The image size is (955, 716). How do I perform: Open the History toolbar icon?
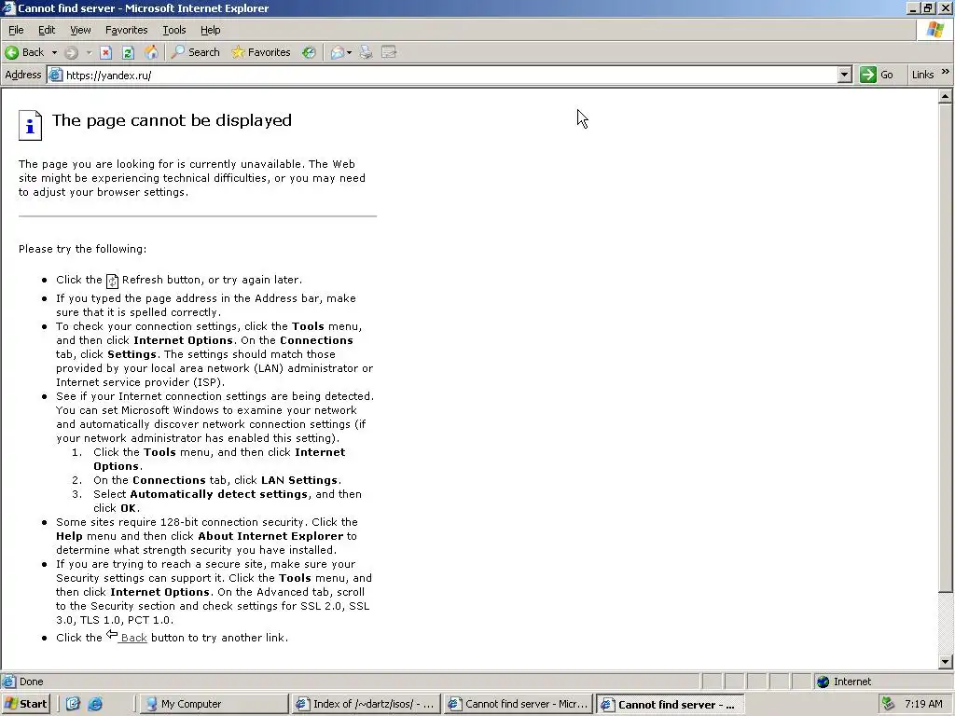tap(309, 52)
